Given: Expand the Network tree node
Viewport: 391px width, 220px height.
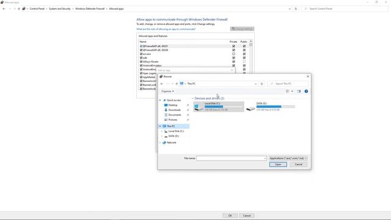Looking at the screenshot, I should 160,142.
